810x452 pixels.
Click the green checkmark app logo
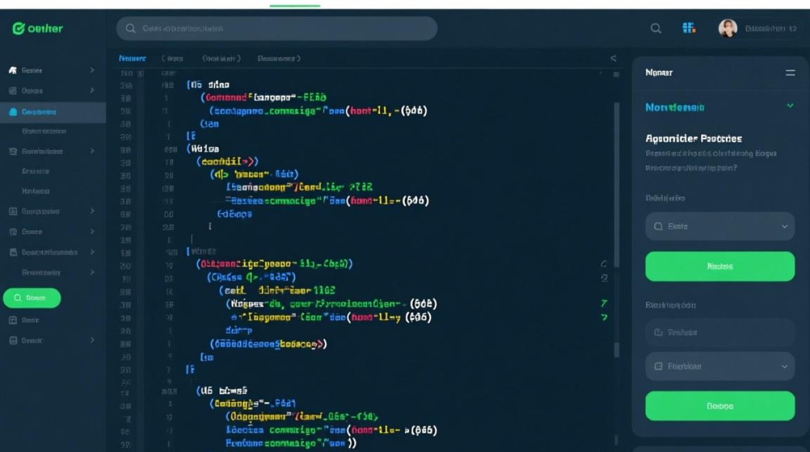pyautogui.click(x=18, y=28)
